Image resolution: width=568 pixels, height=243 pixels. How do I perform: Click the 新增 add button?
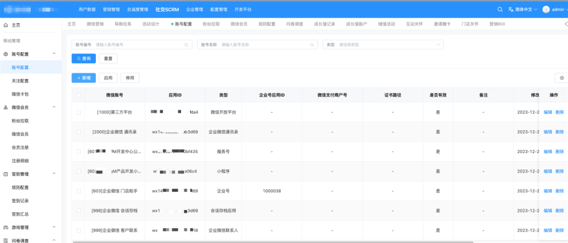(x=84, y=78)
